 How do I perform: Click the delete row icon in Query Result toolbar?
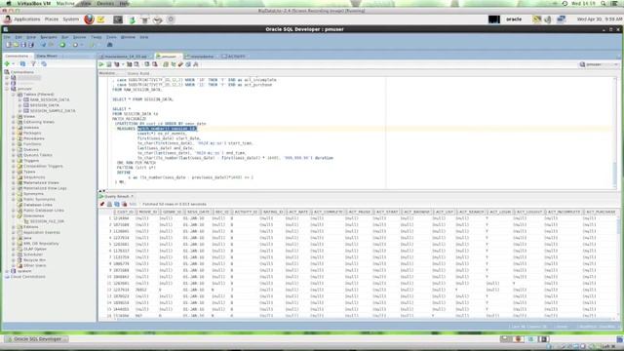tap(124, 204)
